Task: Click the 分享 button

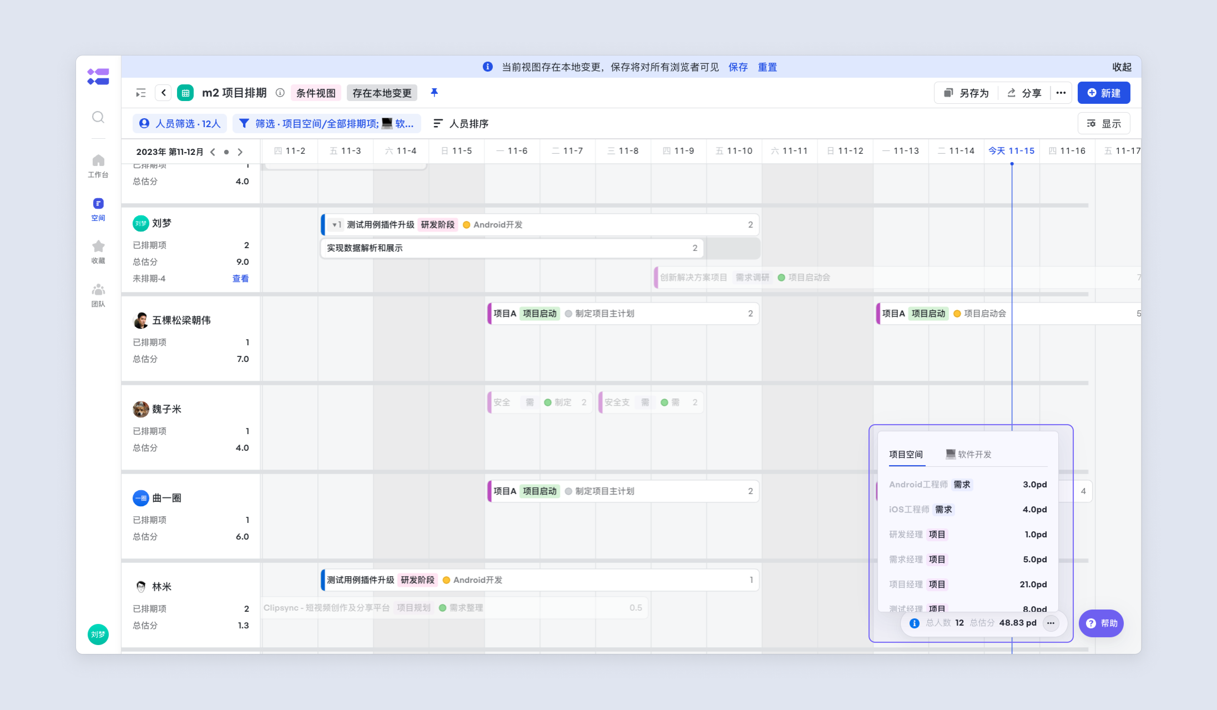Action: tap(1024, 93)
